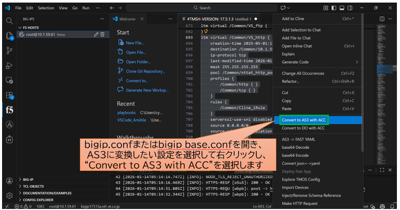Image resolution: width=400 pixels, height=210 pixels.
Task: Open BIG-IPS panel more actions menu
Action: click(x=102, y=19)
